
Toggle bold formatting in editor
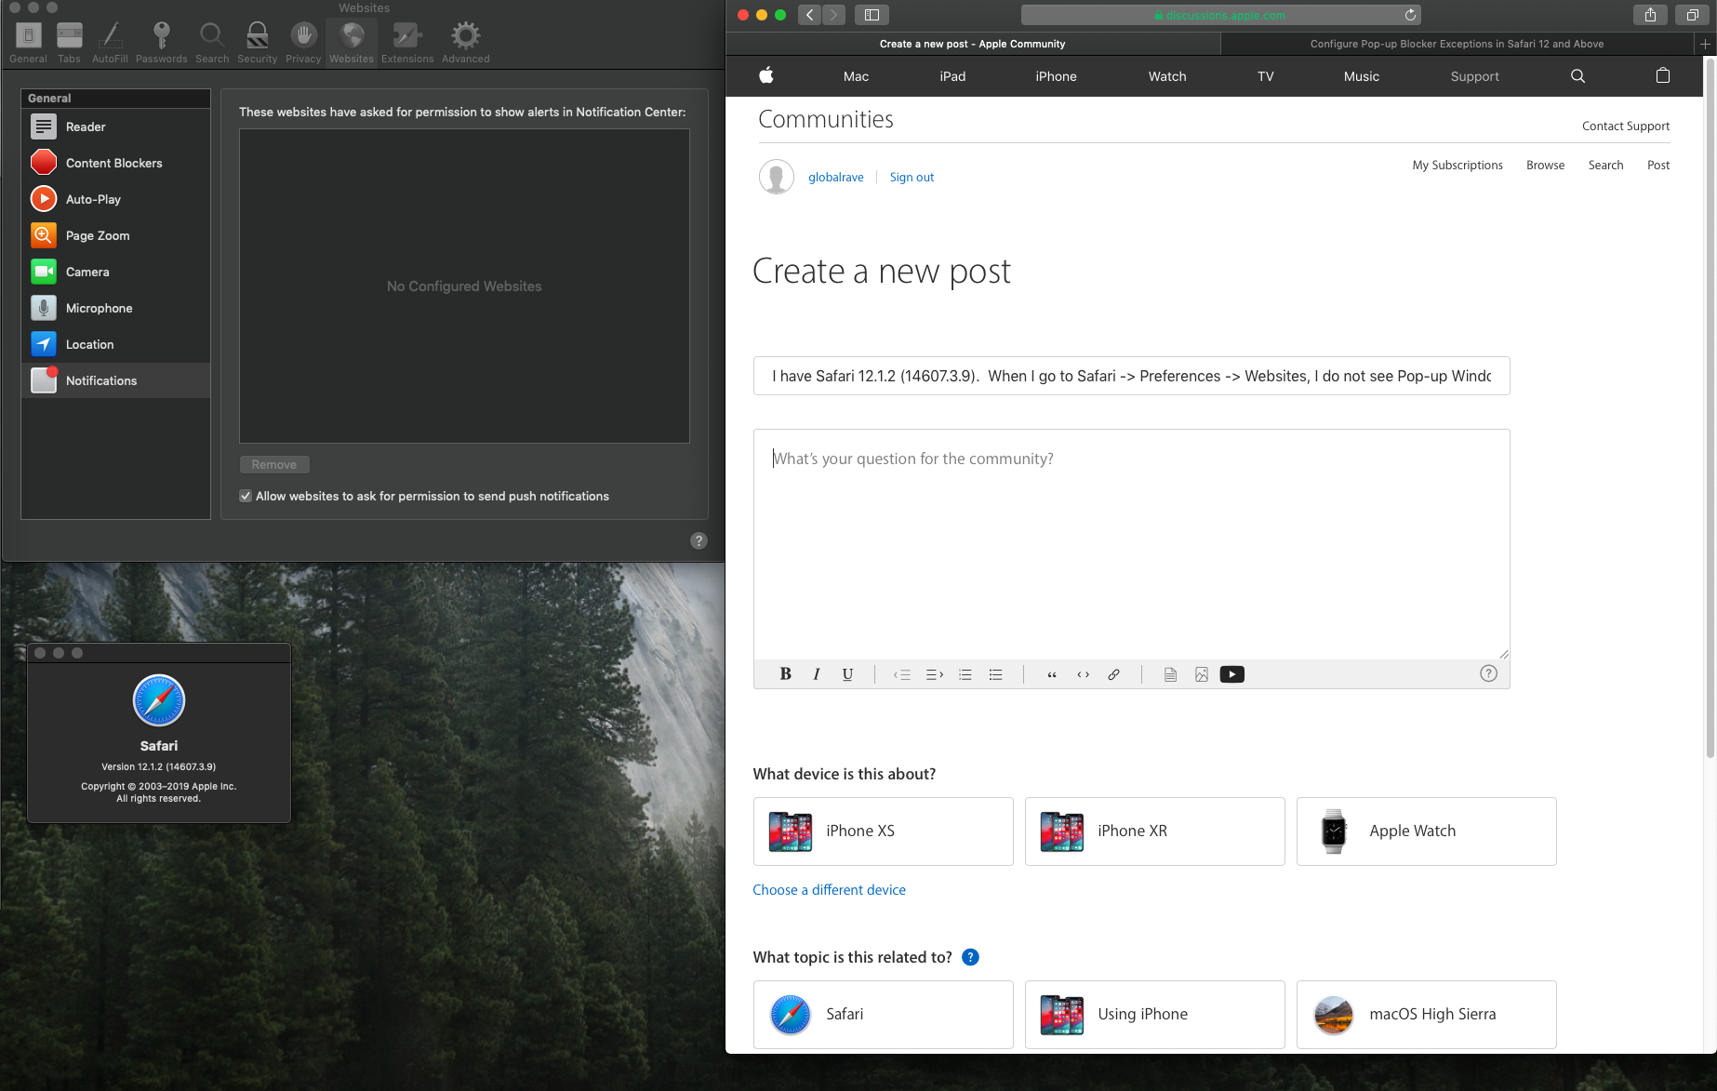(x=785, y=674)
